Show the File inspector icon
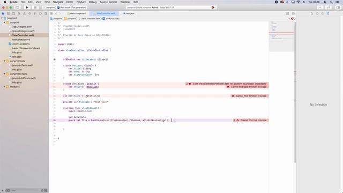This screenshot has width=343, height=193. point(312,13)
